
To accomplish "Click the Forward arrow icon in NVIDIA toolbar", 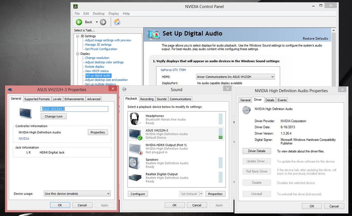I will pos(103,22).
